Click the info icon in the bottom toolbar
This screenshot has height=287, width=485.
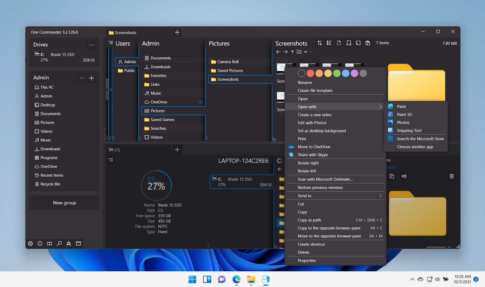(40, 243)
